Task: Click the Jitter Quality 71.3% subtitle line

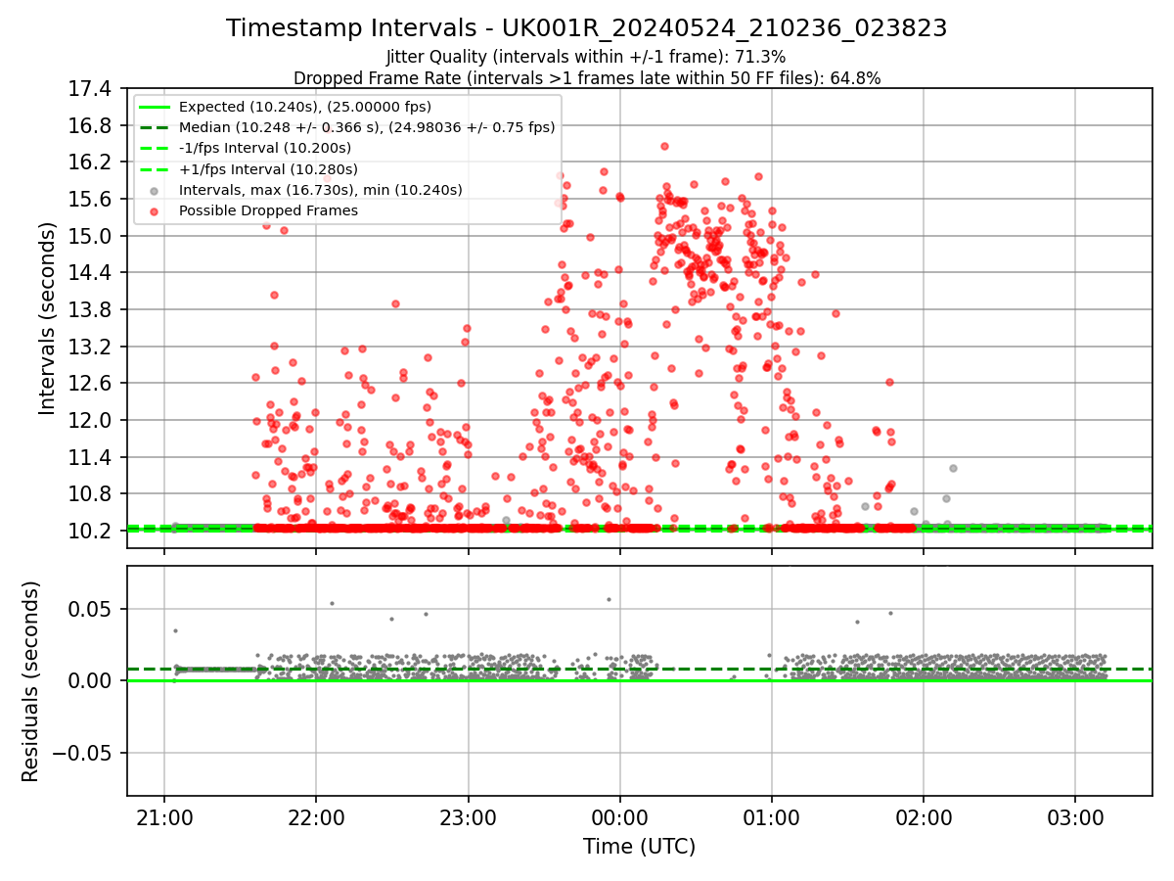Action: (x=586, y=57)
